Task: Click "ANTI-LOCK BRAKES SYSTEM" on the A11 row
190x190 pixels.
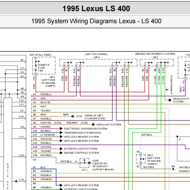Action: click(82, 137)
